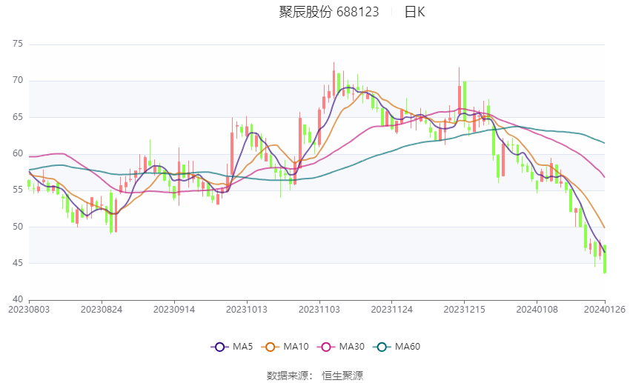Select the 20230824 date axis label
The width and height of the screenshot is (630, 383).
pyautogui.click(x=102, y=310)
